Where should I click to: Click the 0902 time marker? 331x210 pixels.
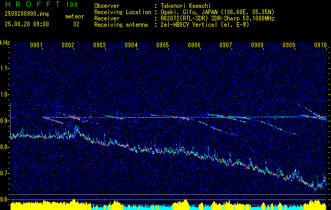tap(68, 45)
